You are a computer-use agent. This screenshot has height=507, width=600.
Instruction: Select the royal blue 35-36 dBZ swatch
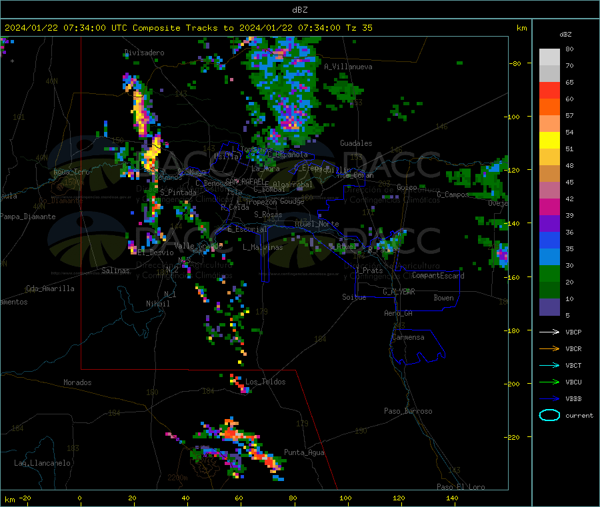pos(549,240)
